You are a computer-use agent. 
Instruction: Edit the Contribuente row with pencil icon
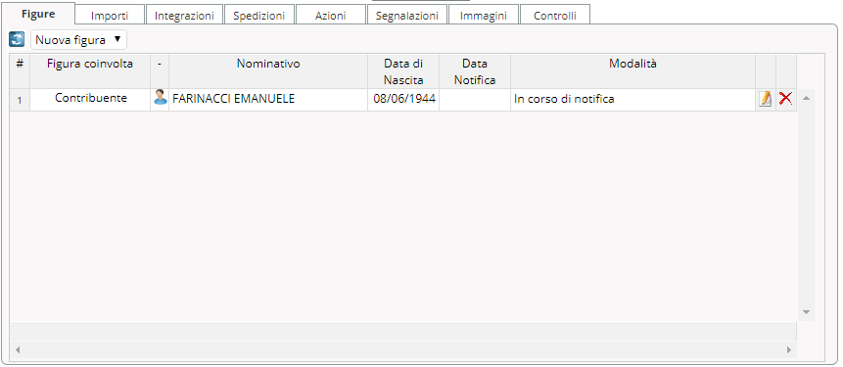coord(765,99)
